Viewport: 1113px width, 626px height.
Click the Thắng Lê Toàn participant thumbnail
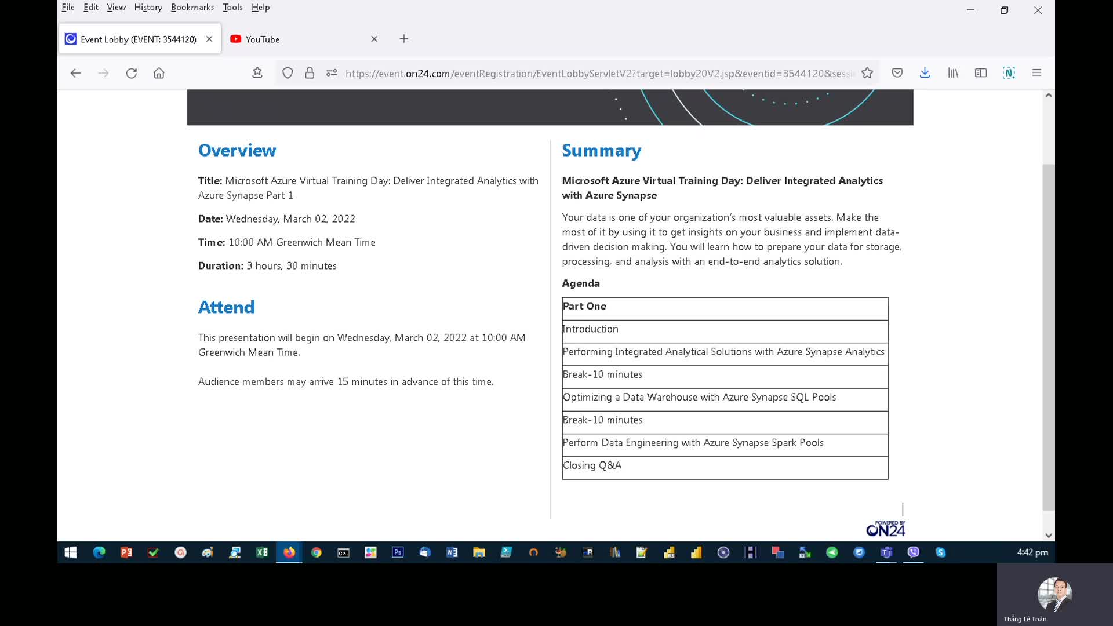click(x=1055, y=595)
